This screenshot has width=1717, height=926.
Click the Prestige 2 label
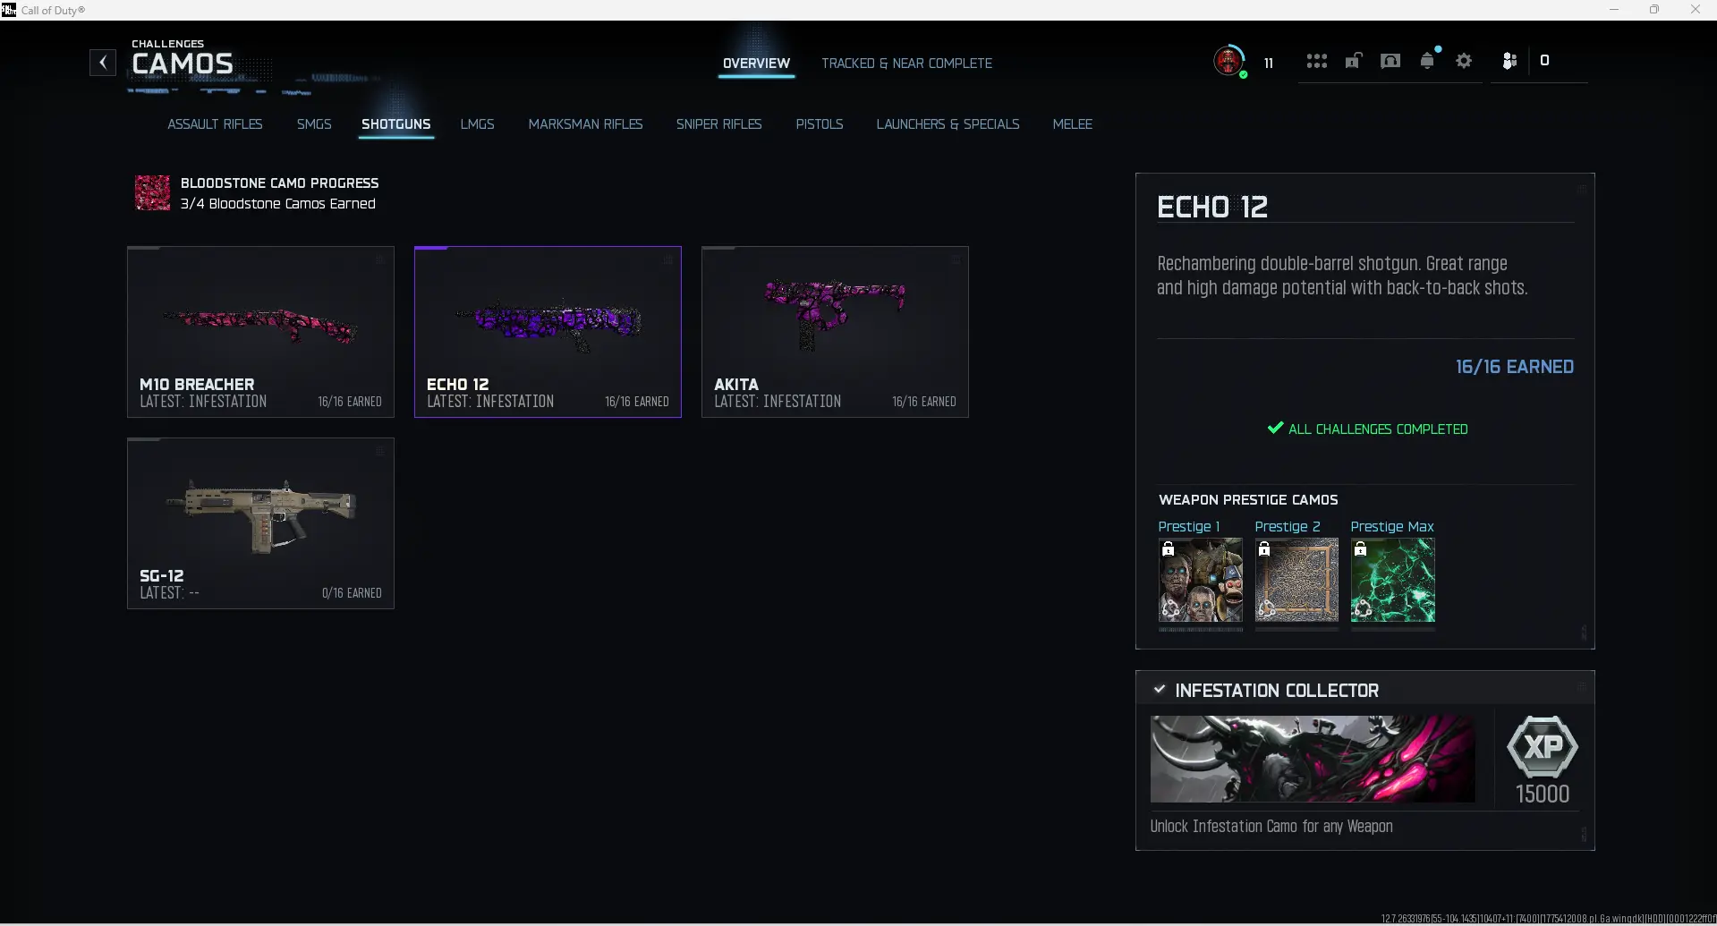pos(1288,527)
